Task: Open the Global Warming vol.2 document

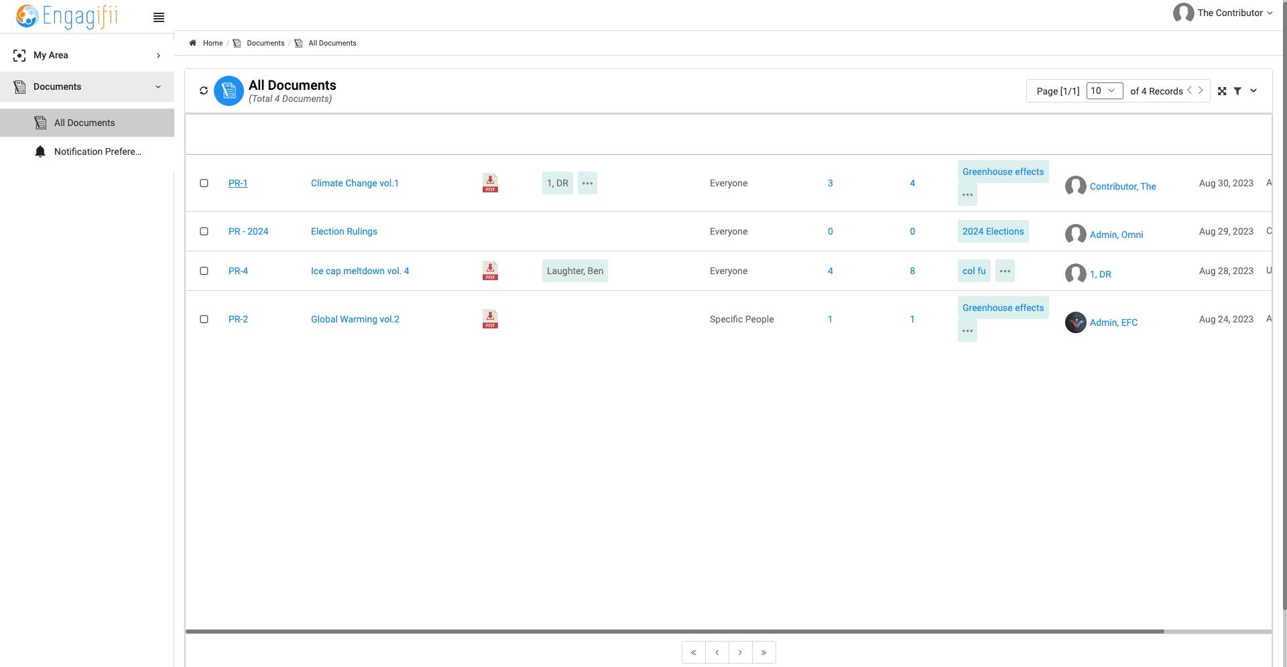Action: [355, 319]
